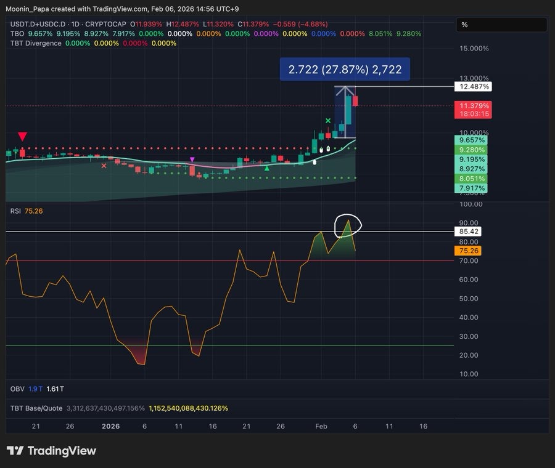This screenshot has width=555, height=468.
Task: Click the Feb label on the time axis
Action: click(321, 426)
